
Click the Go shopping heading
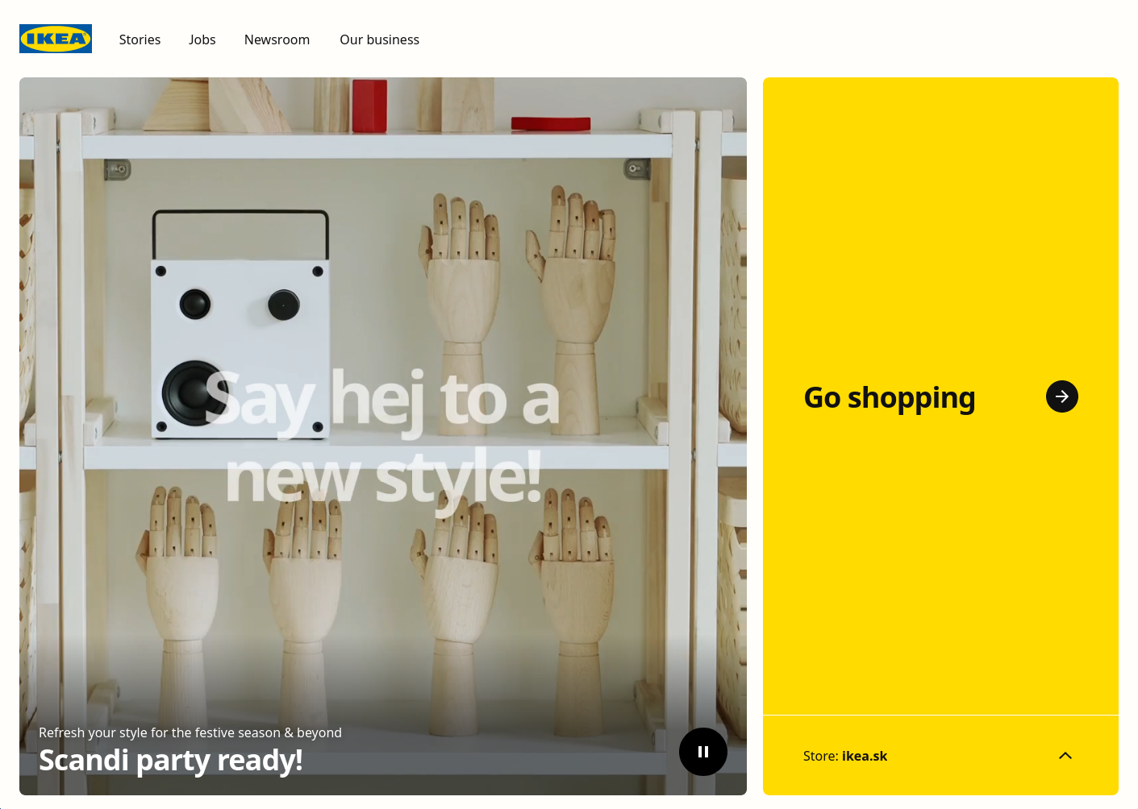[890, 398]
